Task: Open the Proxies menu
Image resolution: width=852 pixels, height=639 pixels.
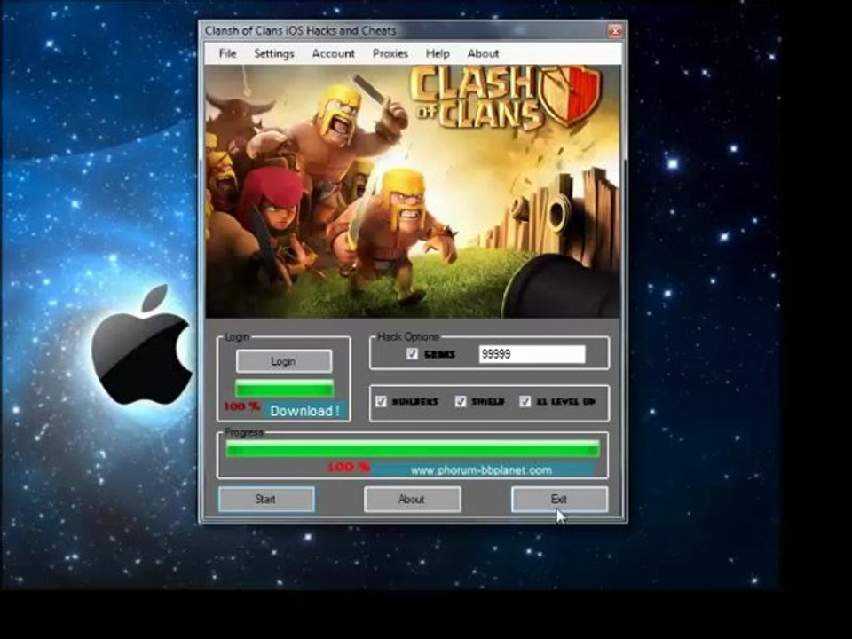Action: pyautogui.click(x=390, y=53)
